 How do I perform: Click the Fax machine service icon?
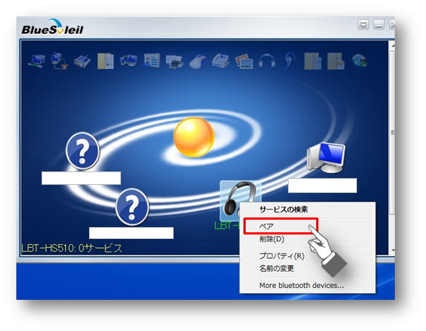(x=220, y=61)
